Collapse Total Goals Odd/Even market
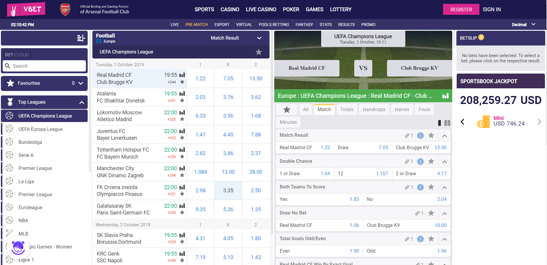The image size is (547, 265). coord(445,239)
